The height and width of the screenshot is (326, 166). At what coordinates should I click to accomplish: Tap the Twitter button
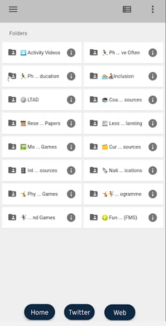point(80,312)
